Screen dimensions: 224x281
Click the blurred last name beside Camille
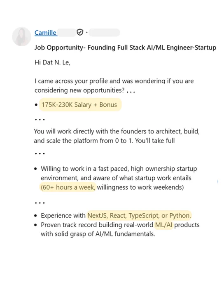tap(66, 33)
